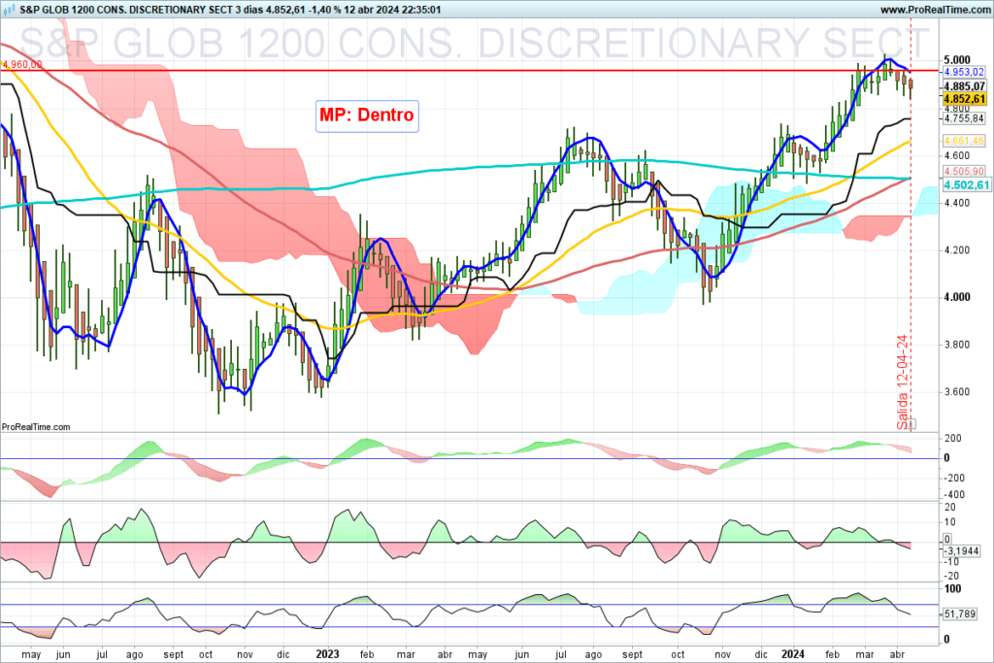The width and height of the screenshot is (994, 663).
Task: Click the '3.800' price axis label
Action: point(956,345)
